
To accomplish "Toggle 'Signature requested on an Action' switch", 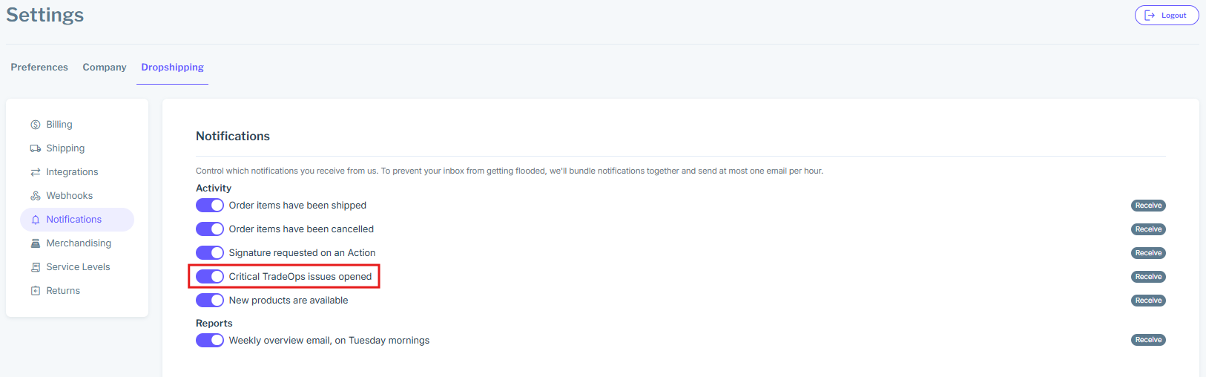I will [x=210, y=253].
